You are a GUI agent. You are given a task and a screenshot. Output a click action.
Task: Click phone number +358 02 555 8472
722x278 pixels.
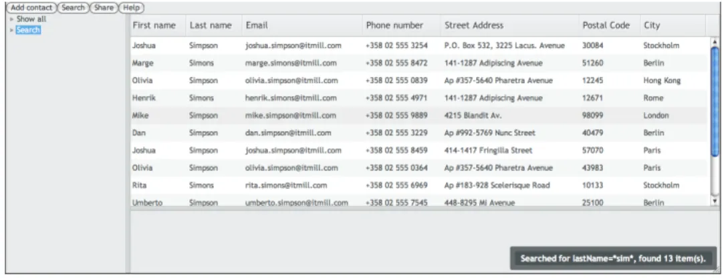(x=396, y=63)
